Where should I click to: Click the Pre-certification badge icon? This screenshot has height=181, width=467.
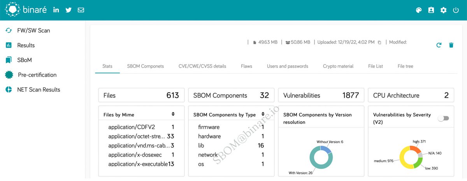click(9, 75)
